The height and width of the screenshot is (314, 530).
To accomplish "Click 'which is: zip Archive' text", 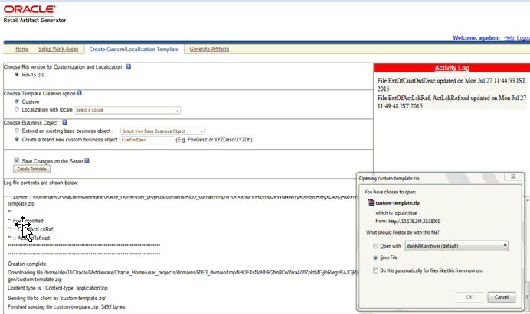I will [396, 213].
